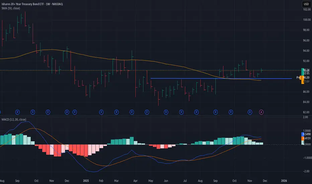The width and height of the screenshot is (312, 184).
Task: Open the dividend marker above Sep 2025
Action: (216, 112)
